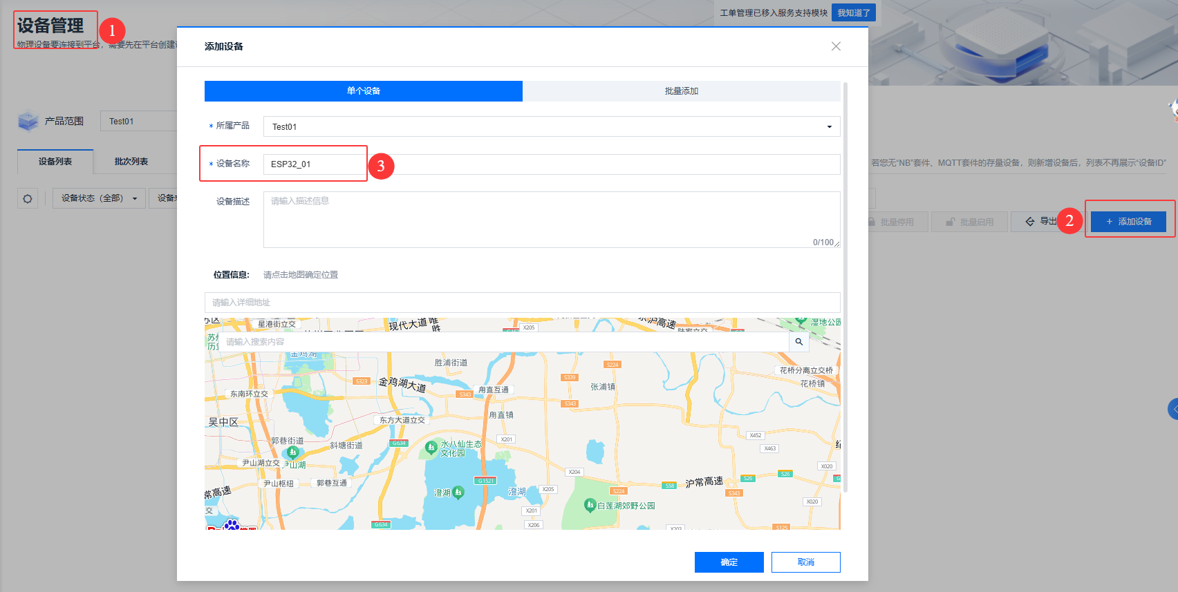Click the dialog's vertical scrollbar

(x=845, y=287)
